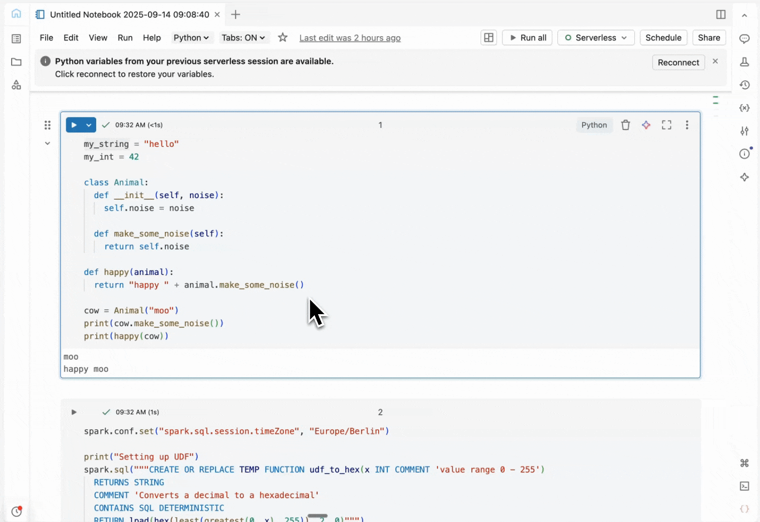The height and width of the screenshot is (522, 760).
Task: Expand the Serverless compute dropdown
Action: (x=596, y=38)
